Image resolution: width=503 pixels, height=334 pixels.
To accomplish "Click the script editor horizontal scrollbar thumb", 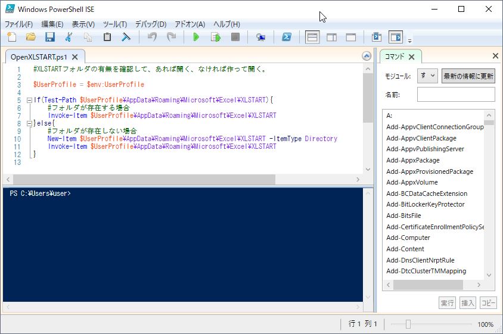I will (x=144, y=179).
